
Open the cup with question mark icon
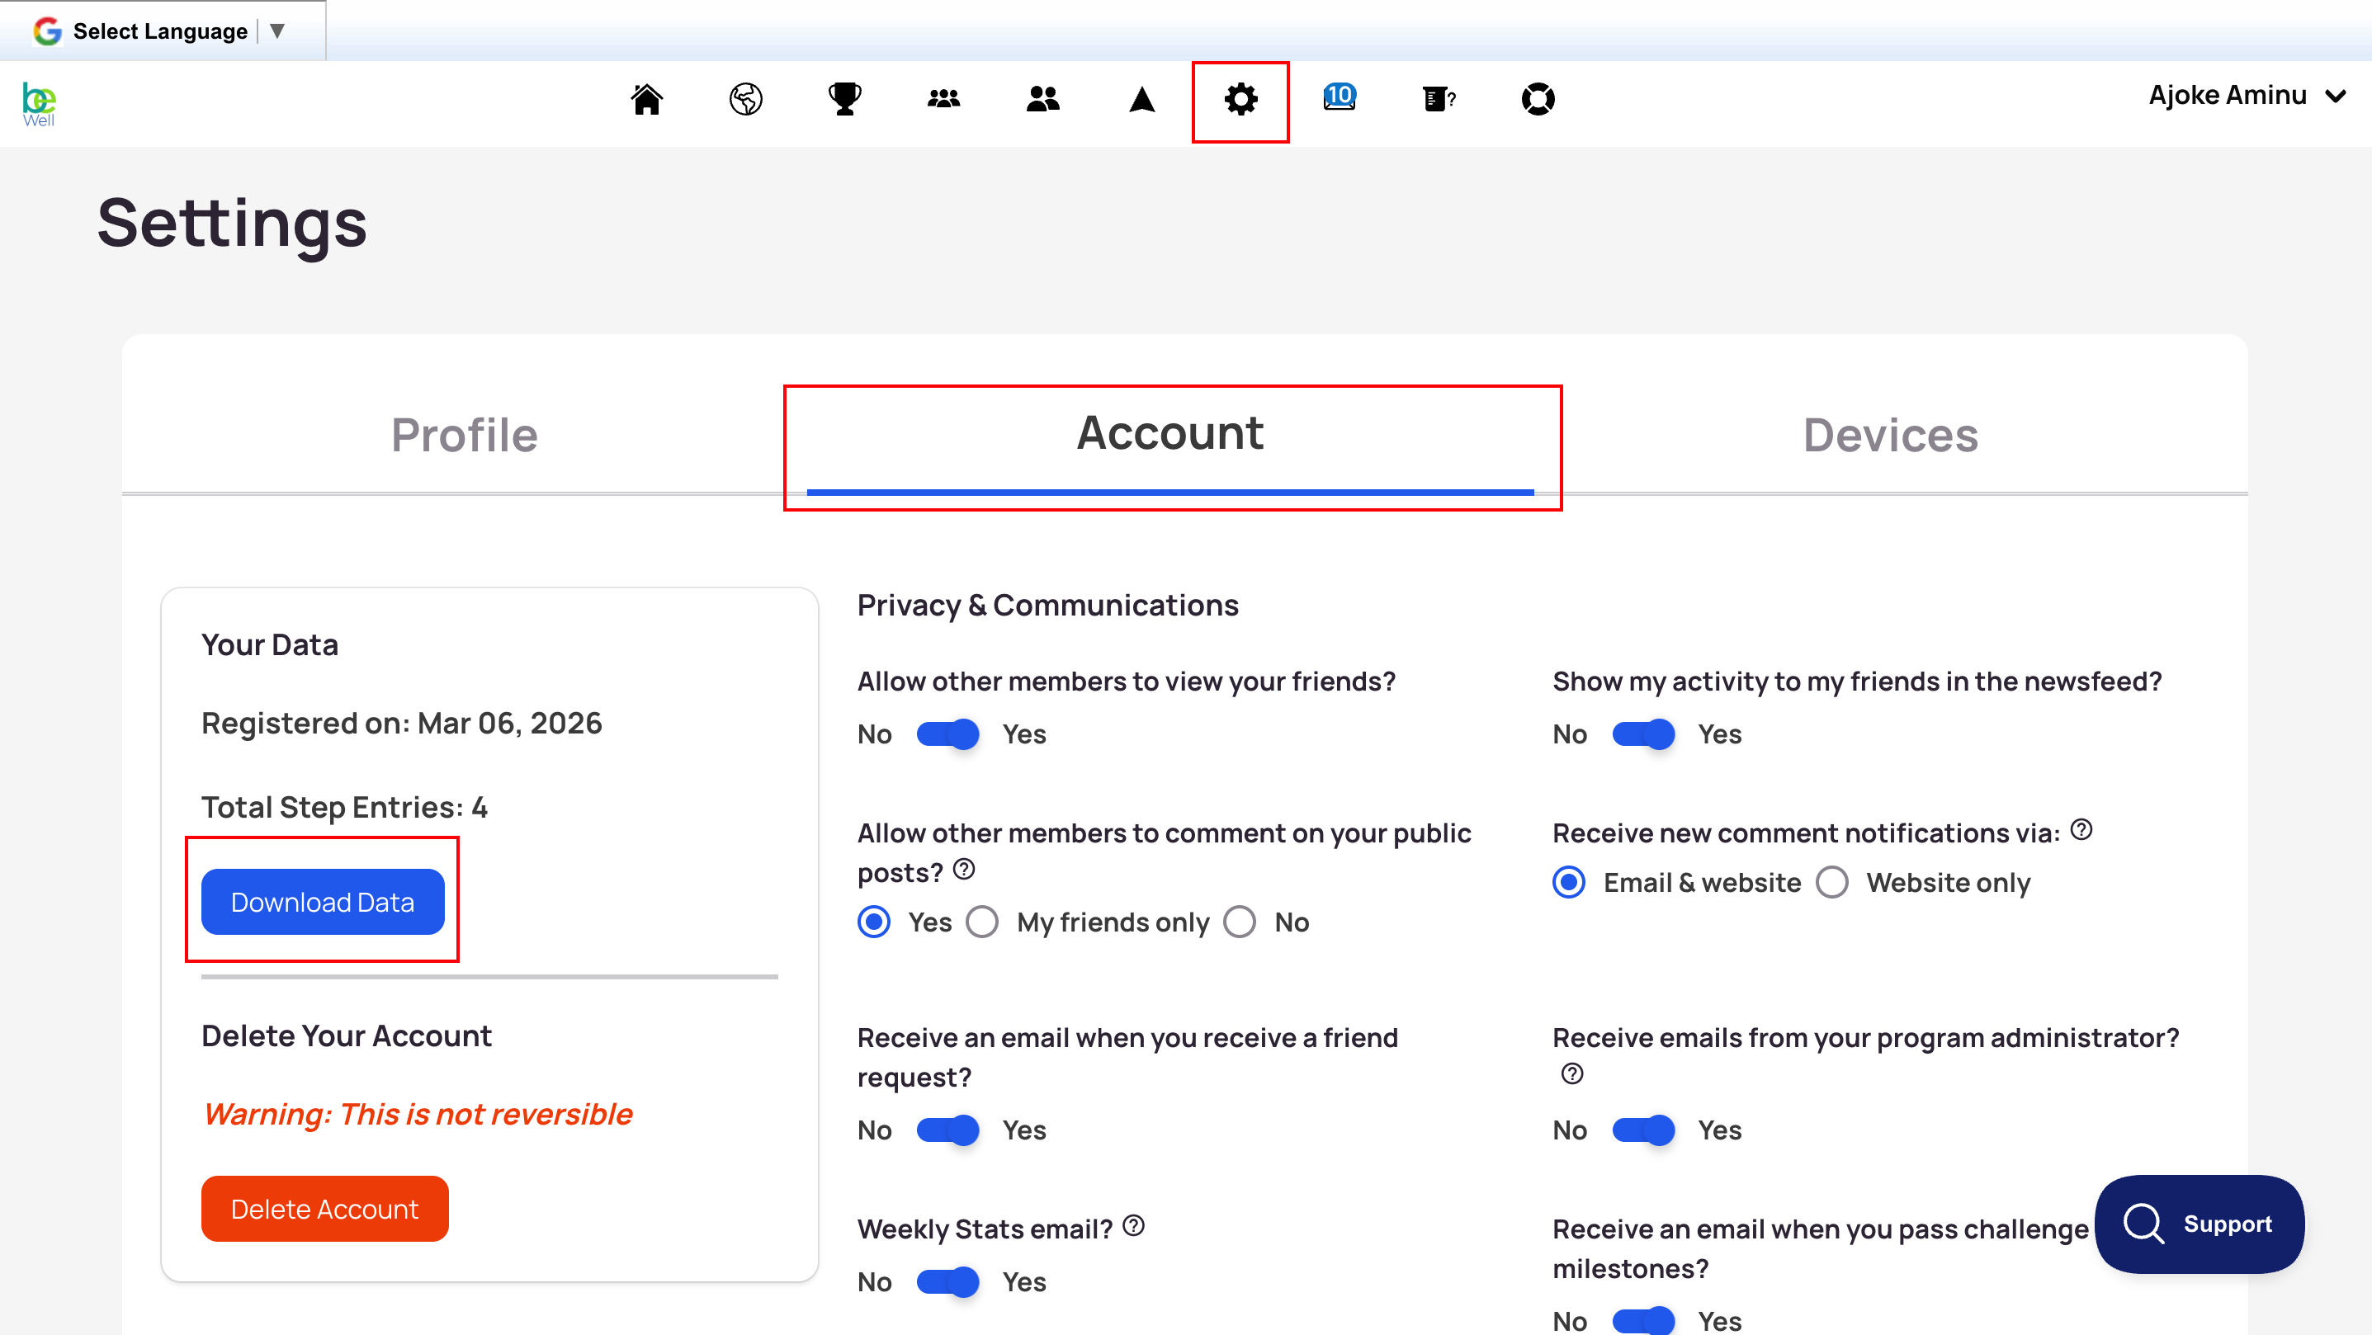[x=1439, y=98]
